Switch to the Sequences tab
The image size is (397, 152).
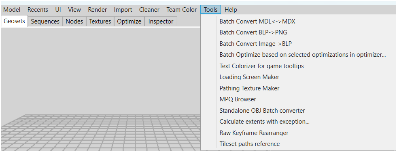point(45,21)
